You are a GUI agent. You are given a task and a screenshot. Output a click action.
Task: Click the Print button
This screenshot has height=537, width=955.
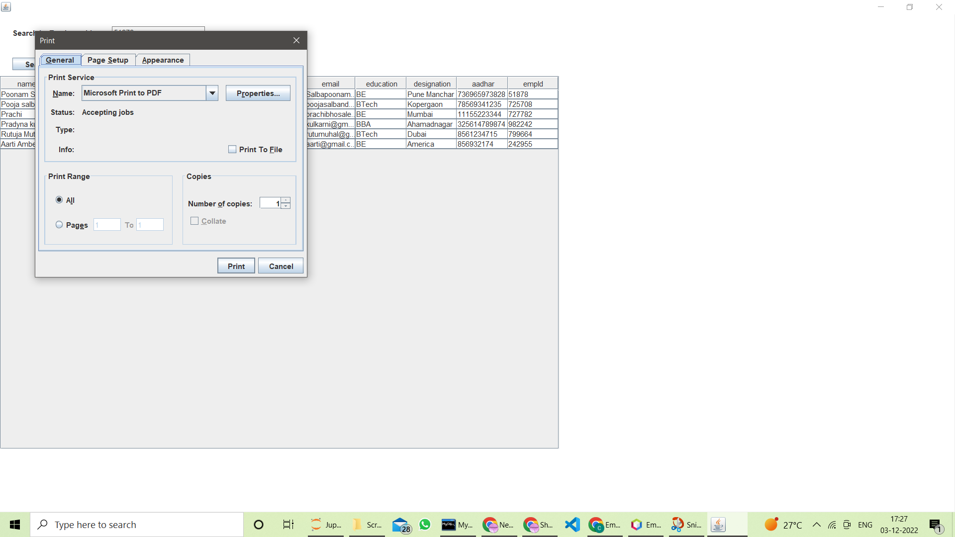(x=236, y=266)
